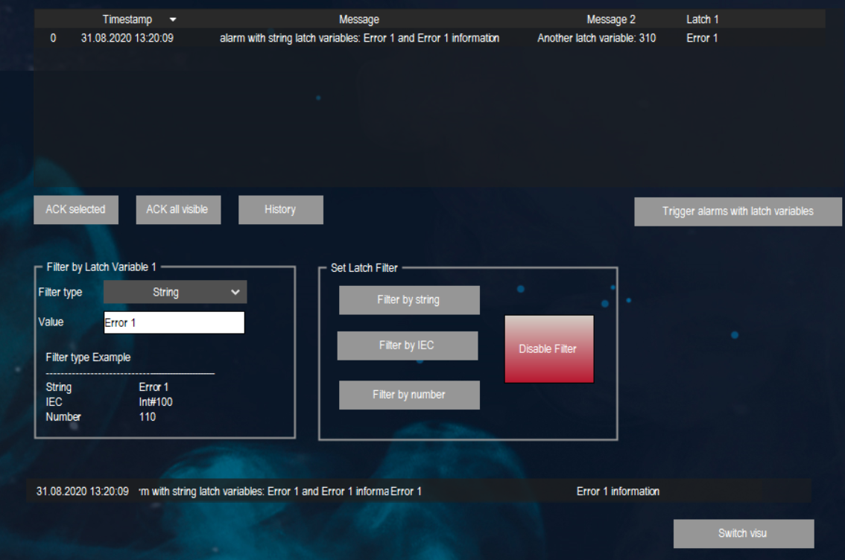Select the Timestamp column header
The image size is (845, 560).
pyautogui.click(x=127, y=19)
